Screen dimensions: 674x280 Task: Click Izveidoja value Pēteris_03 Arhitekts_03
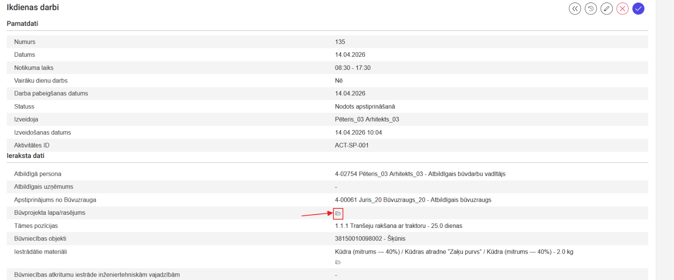click(x=367, y=119)
